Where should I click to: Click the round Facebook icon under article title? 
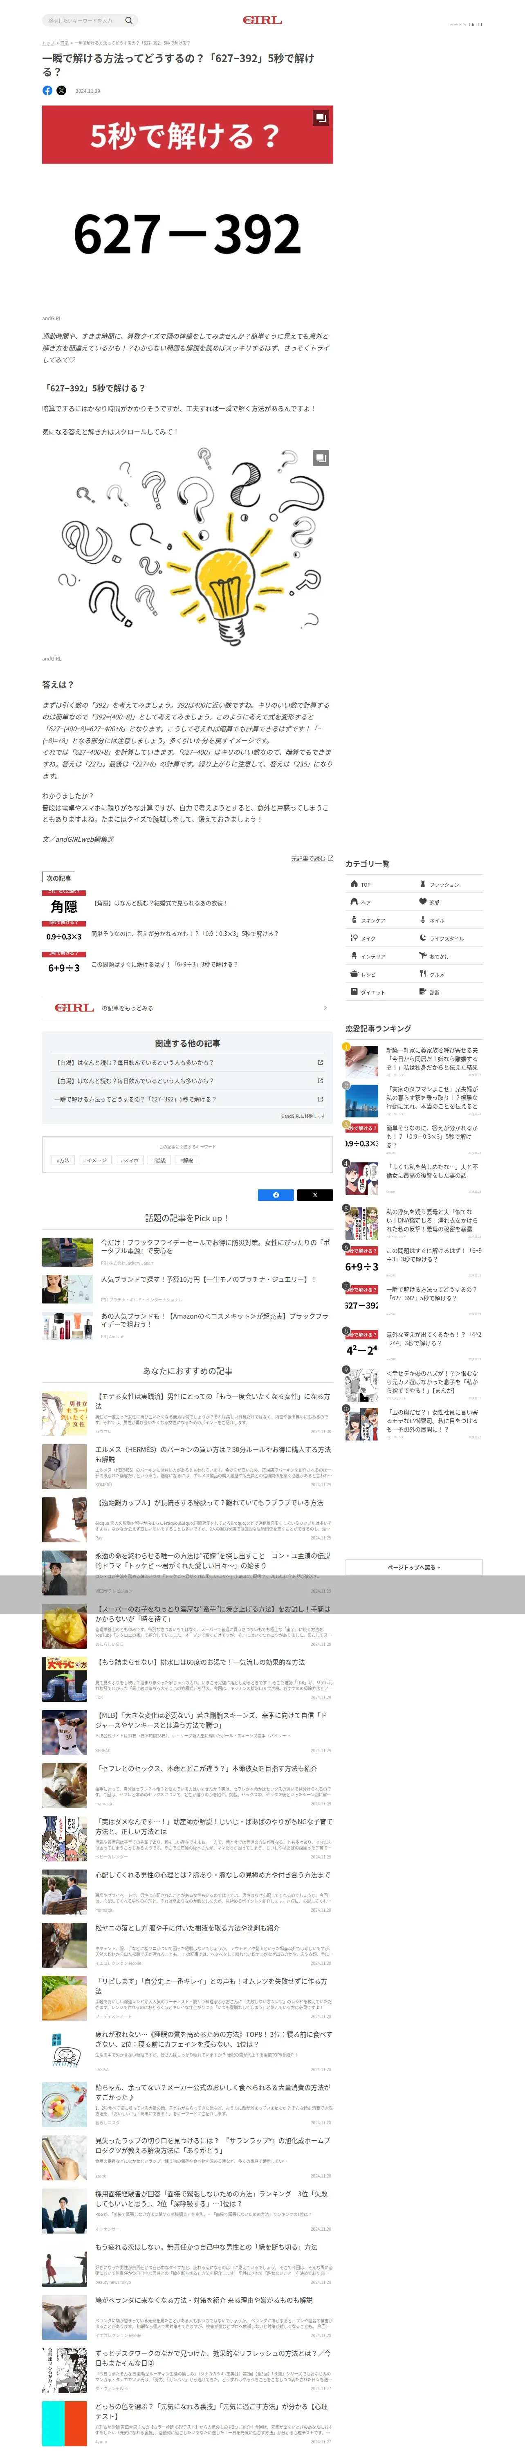tap(48, 90)
